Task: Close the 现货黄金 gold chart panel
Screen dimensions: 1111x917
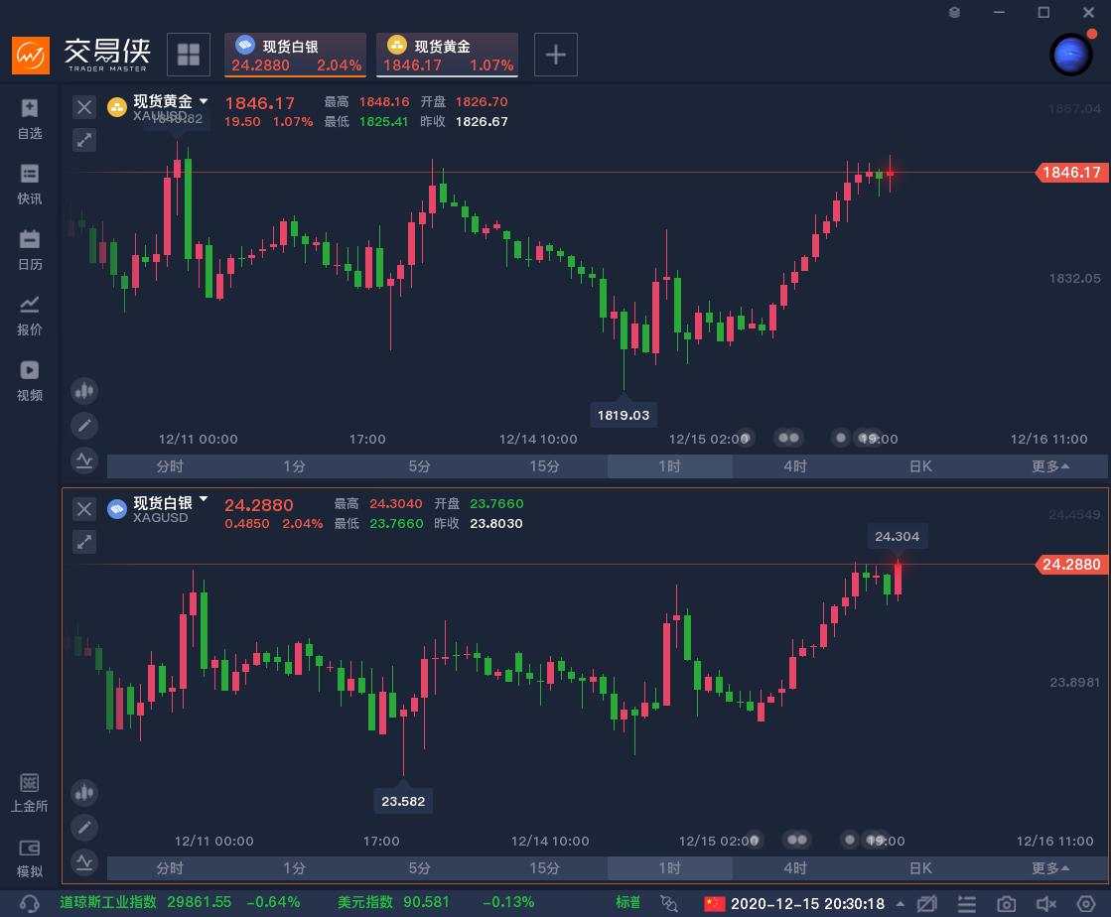Action: point(84,107)
